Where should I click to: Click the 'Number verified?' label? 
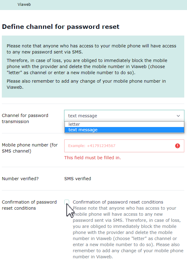point(20,179)
